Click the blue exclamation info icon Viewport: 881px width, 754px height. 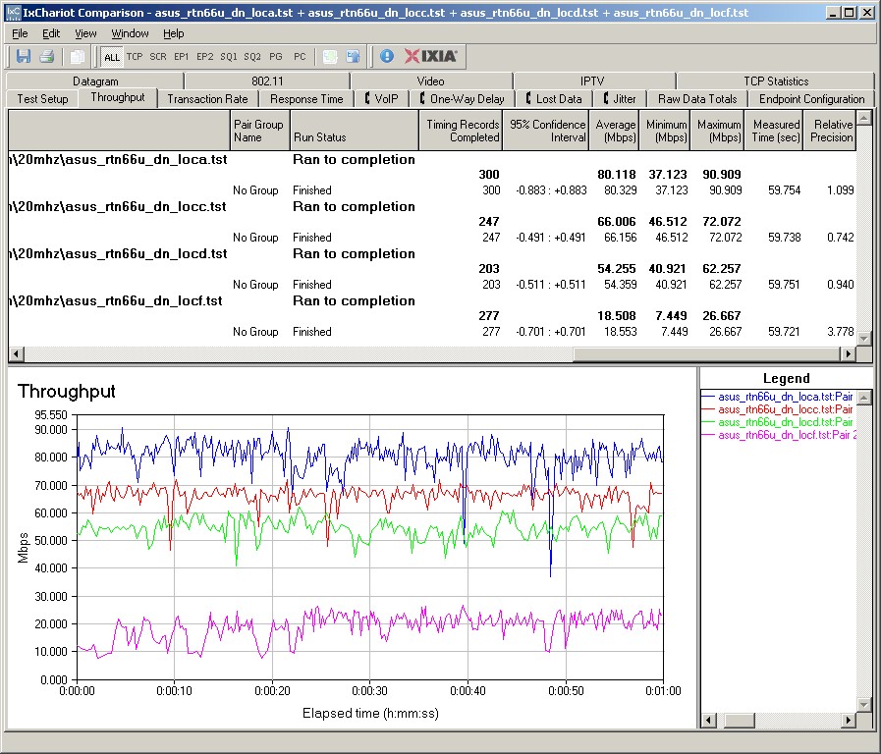pyautogui.click(x=387, y=56)
